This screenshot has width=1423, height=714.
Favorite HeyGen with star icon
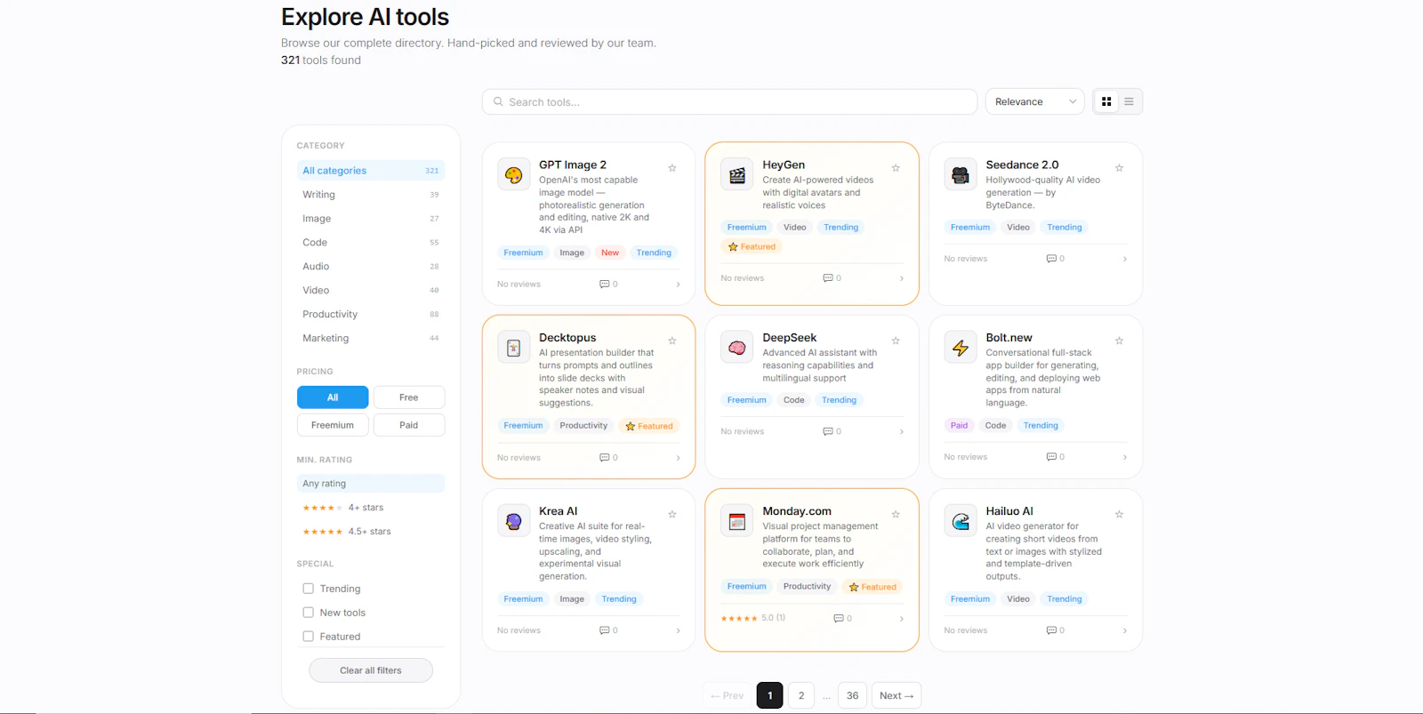896,168
